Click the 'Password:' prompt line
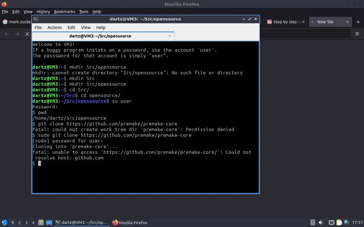 45,107
